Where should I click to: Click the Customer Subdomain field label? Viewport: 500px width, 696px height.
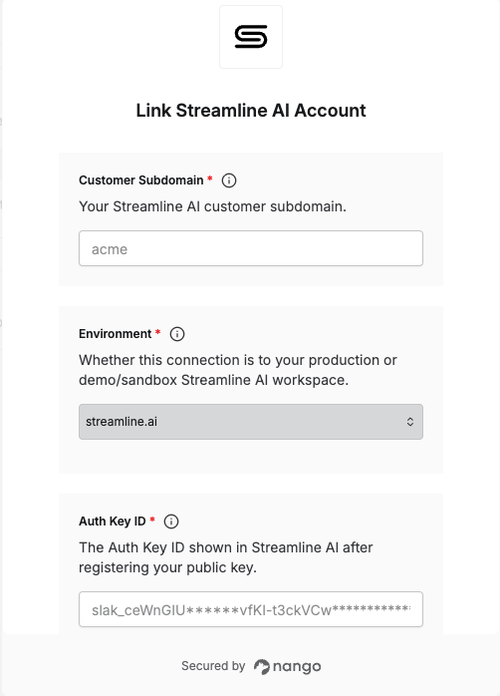point(141,180)
